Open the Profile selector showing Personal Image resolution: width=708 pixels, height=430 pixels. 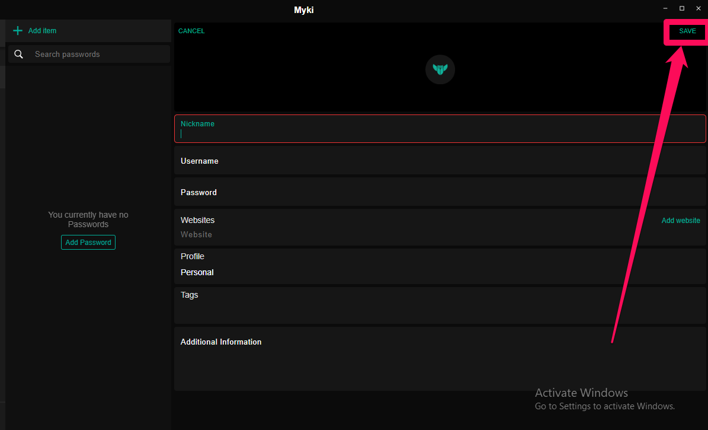[440, 266]
